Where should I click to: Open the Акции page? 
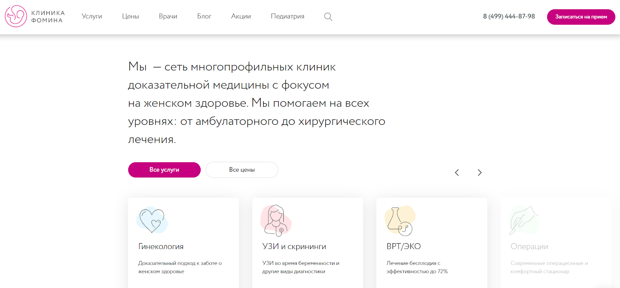pyautogui.click(x=241, y=16)
